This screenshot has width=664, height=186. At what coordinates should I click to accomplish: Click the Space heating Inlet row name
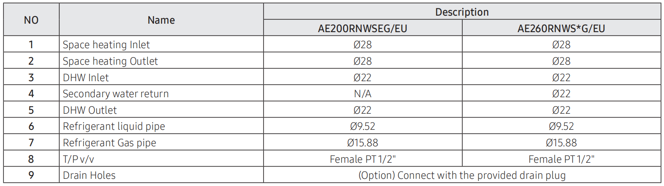pyautogui.click(x=106, y=44)
